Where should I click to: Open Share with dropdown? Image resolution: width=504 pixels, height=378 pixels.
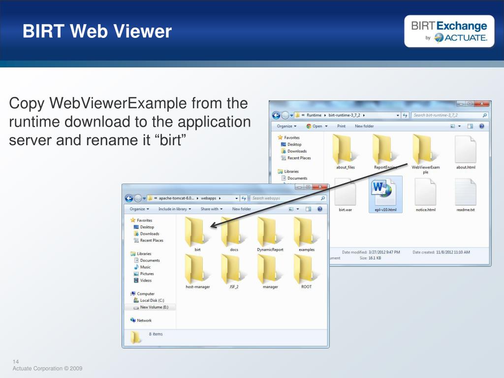[212, 209]
